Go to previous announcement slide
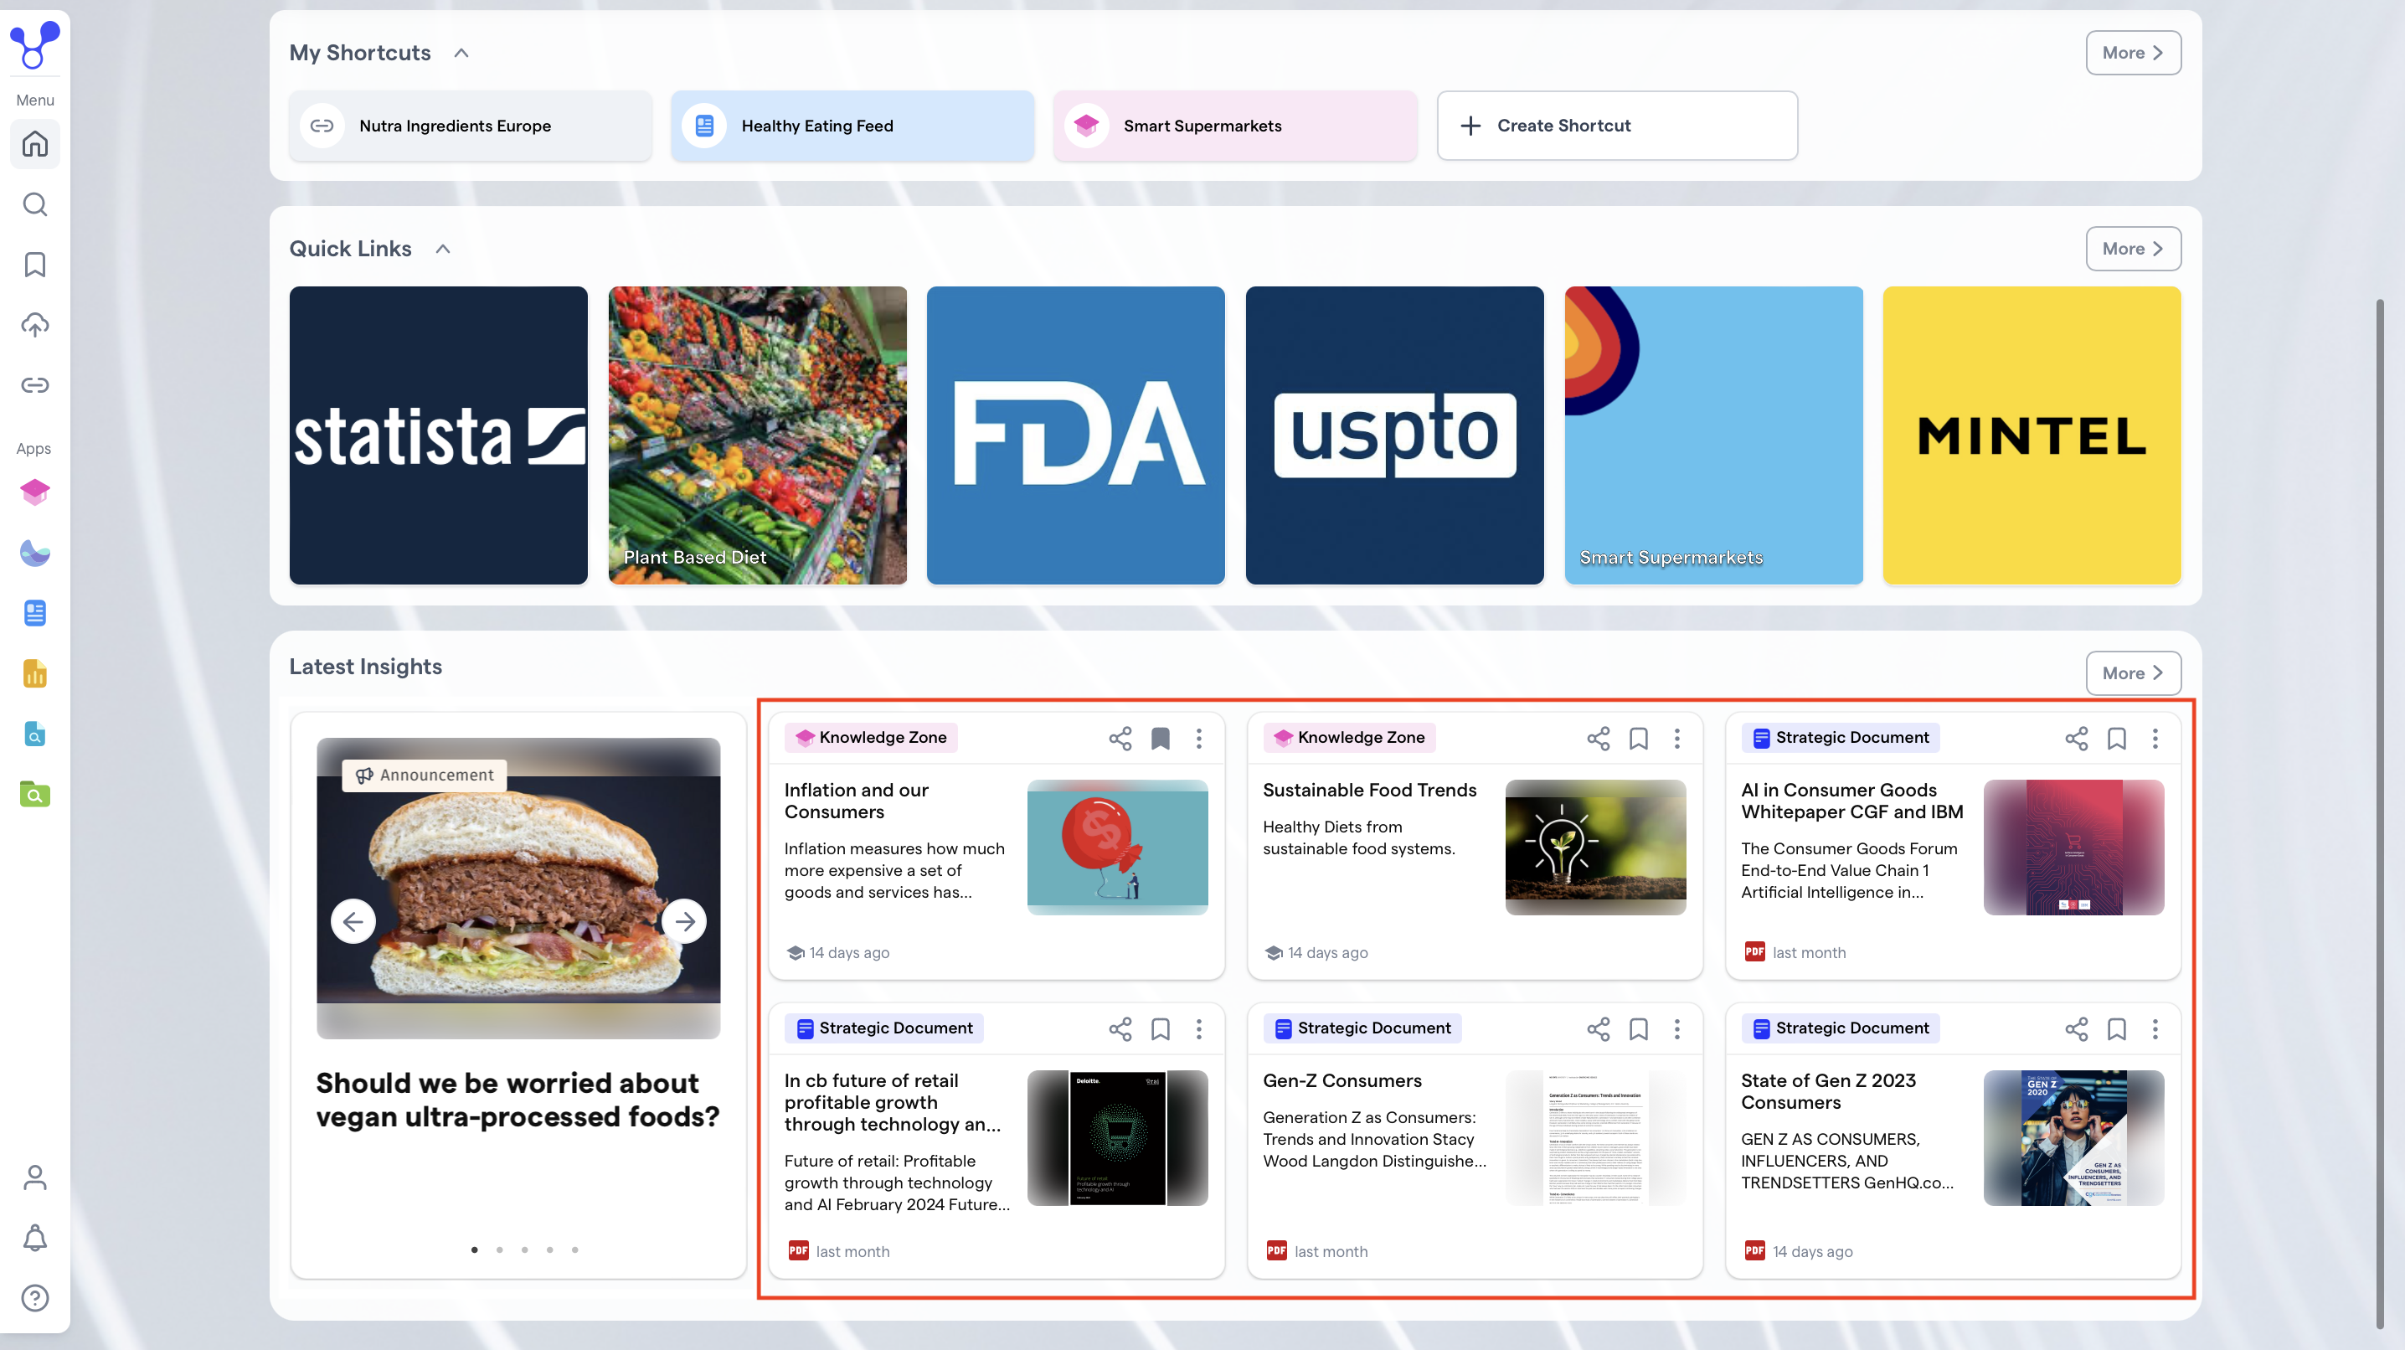 pyautogui.click(x=353, y=921)
